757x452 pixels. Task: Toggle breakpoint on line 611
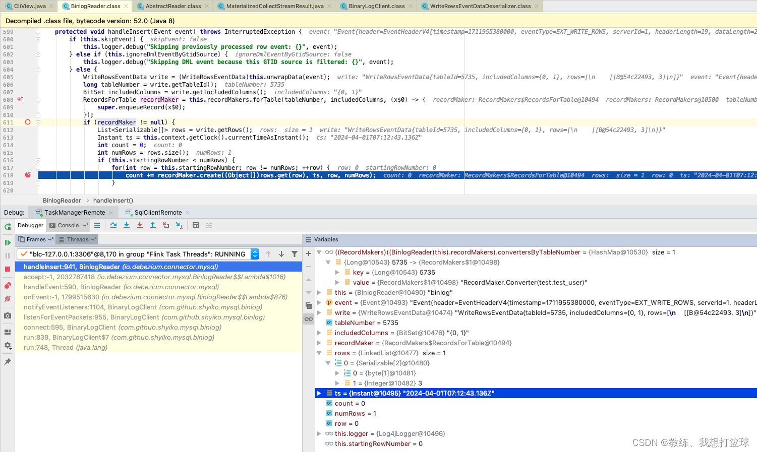point(28,122)
